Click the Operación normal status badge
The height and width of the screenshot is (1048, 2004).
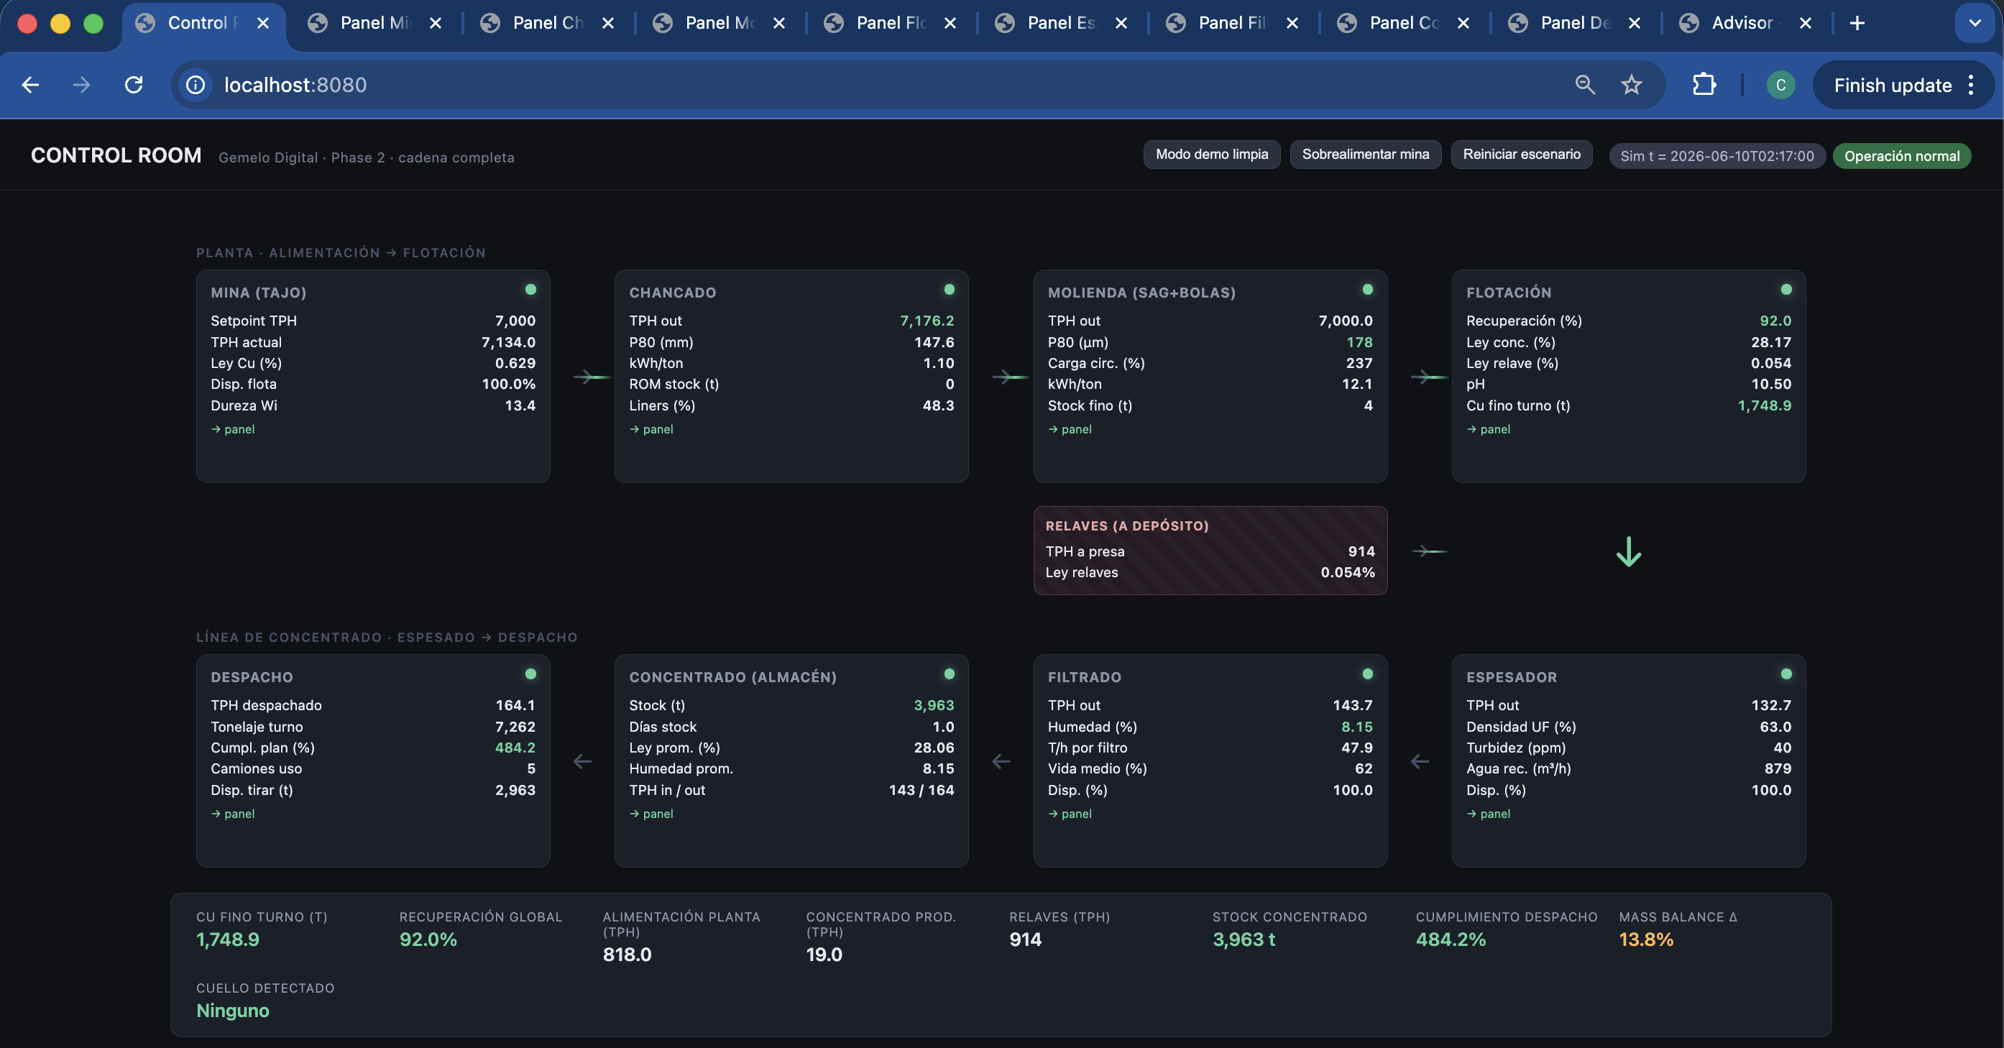coord(1901,155)
